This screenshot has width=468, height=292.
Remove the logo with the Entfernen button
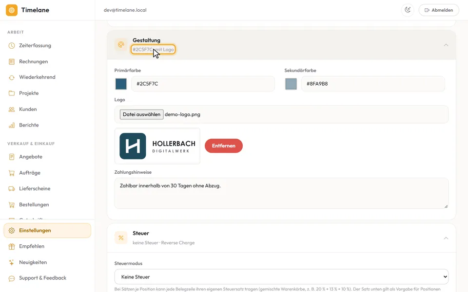tap(224, 146)
